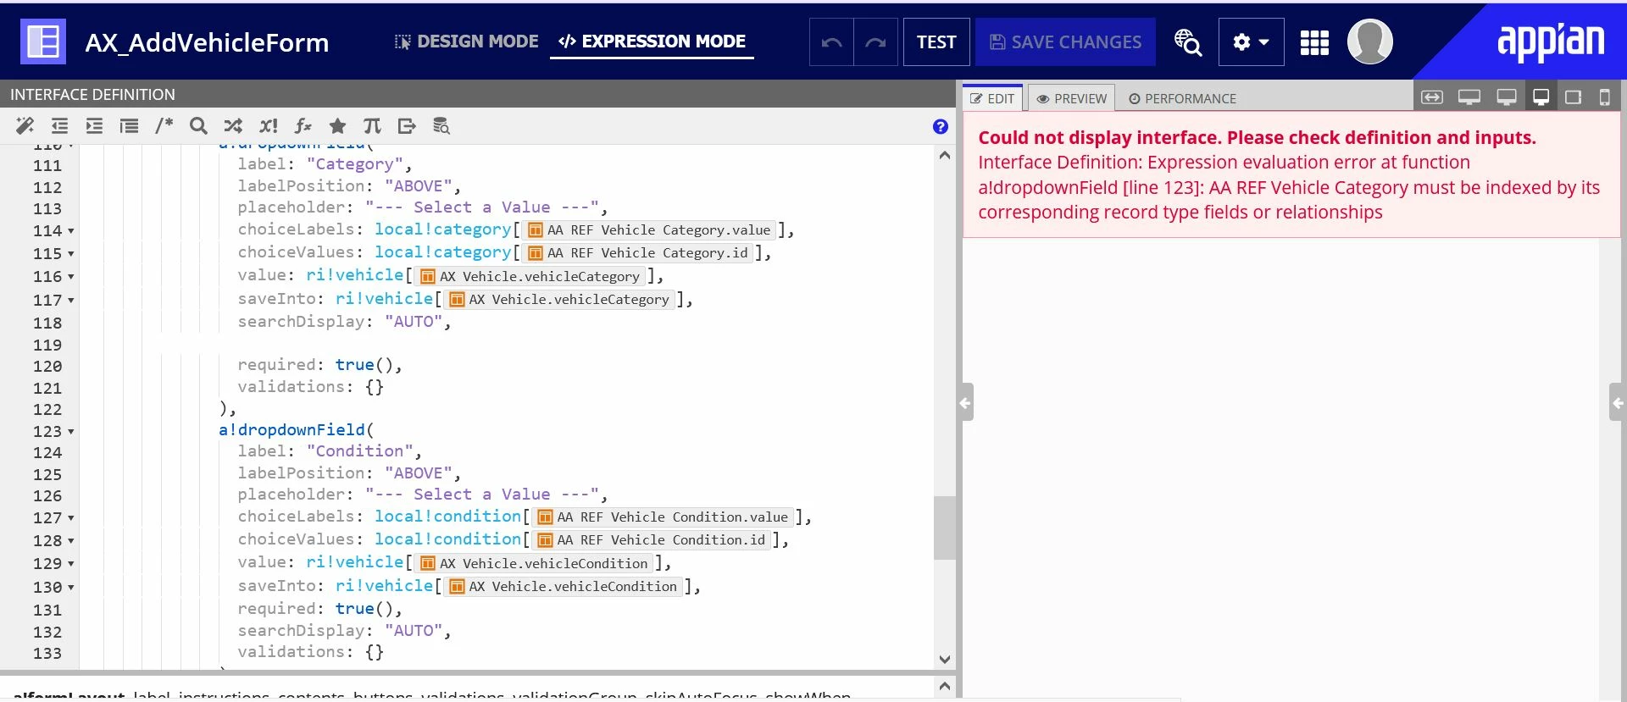Collapse code fold at line 117
Screen dimensions: 1627x702
pyautogui.click(x=71, y=301)
